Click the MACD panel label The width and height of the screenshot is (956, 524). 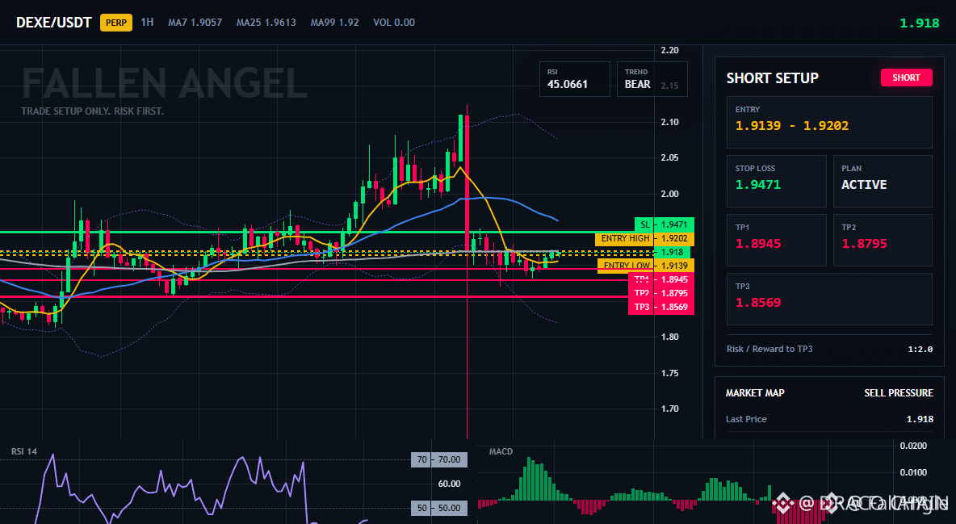click(501, 451)
